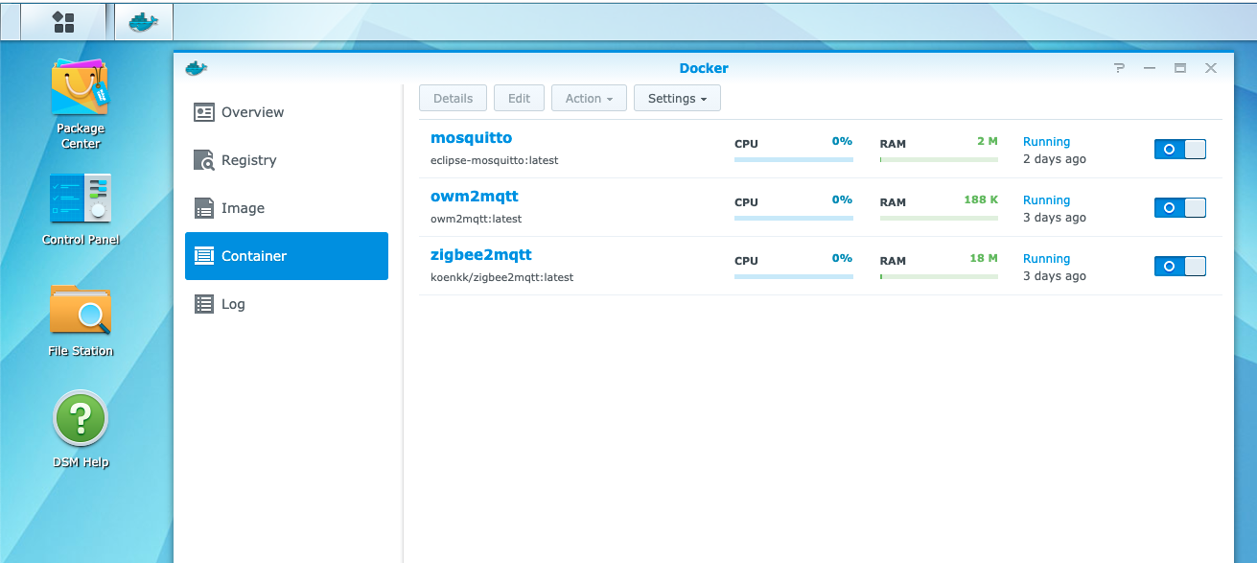Click the Container sidebar icon

(203, 256)
